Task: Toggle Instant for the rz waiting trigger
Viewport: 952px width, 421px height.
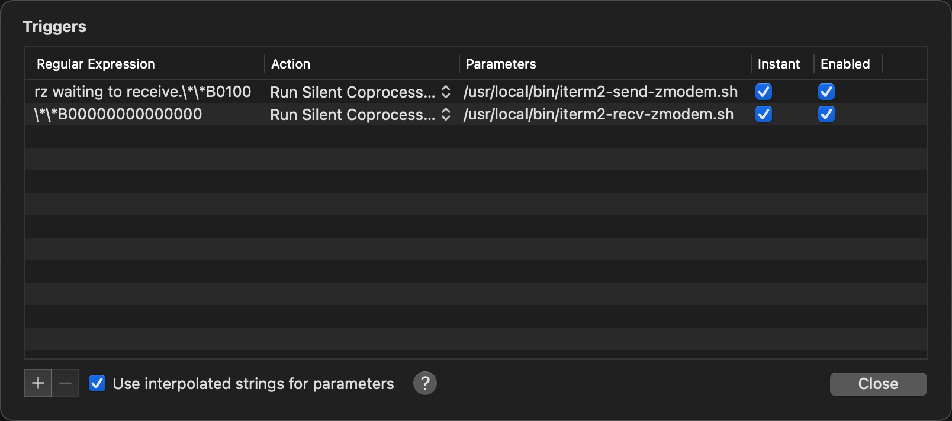Action: pyautogui.click(x=764, y=92)
